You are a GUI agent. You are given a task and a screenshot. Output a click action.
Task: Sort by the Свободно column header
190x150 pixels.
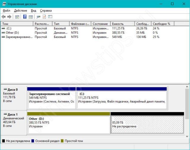(143, 24)
